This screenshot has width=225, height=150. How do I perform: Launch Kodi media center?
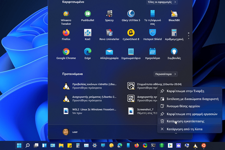click(87, 35)
